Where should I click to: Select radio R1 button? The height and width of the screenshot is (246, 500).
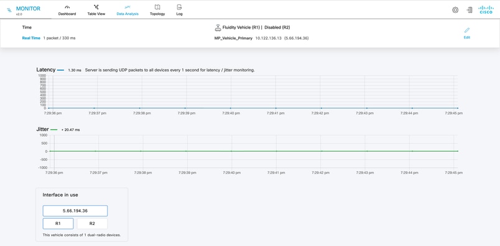58,224
